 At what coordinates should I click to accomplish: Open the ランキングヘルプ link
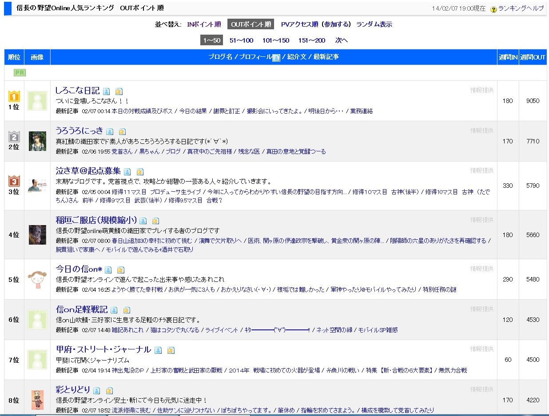(x=521, y=8)
